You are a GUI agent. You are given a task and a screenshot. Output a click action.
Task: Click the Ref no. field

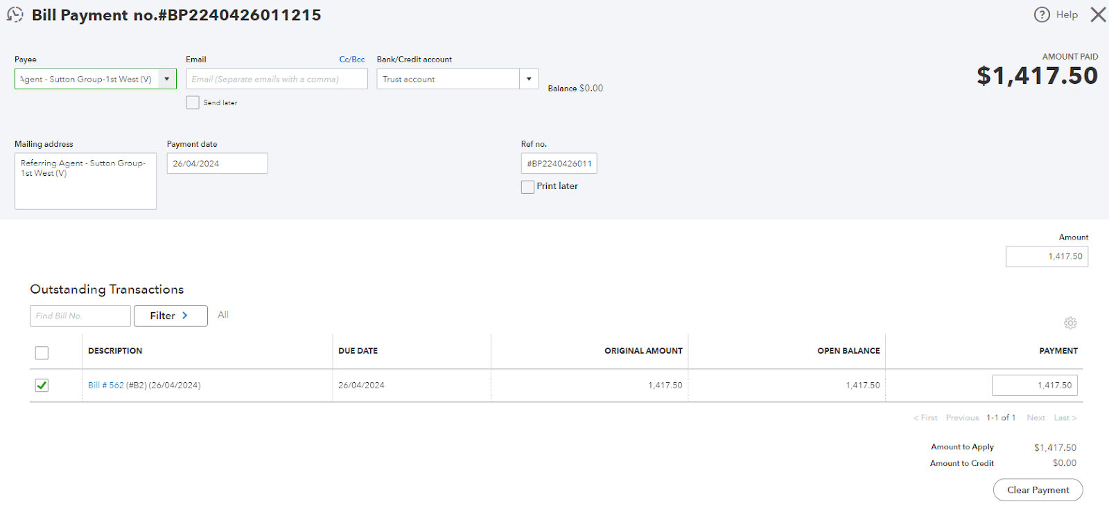[559, 163]
